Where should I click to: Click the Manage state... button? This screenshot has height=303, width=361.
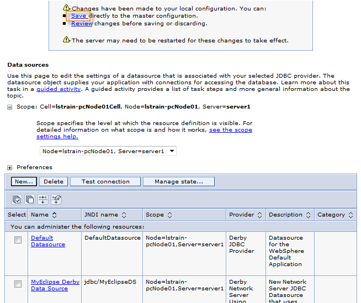(178, 182)
